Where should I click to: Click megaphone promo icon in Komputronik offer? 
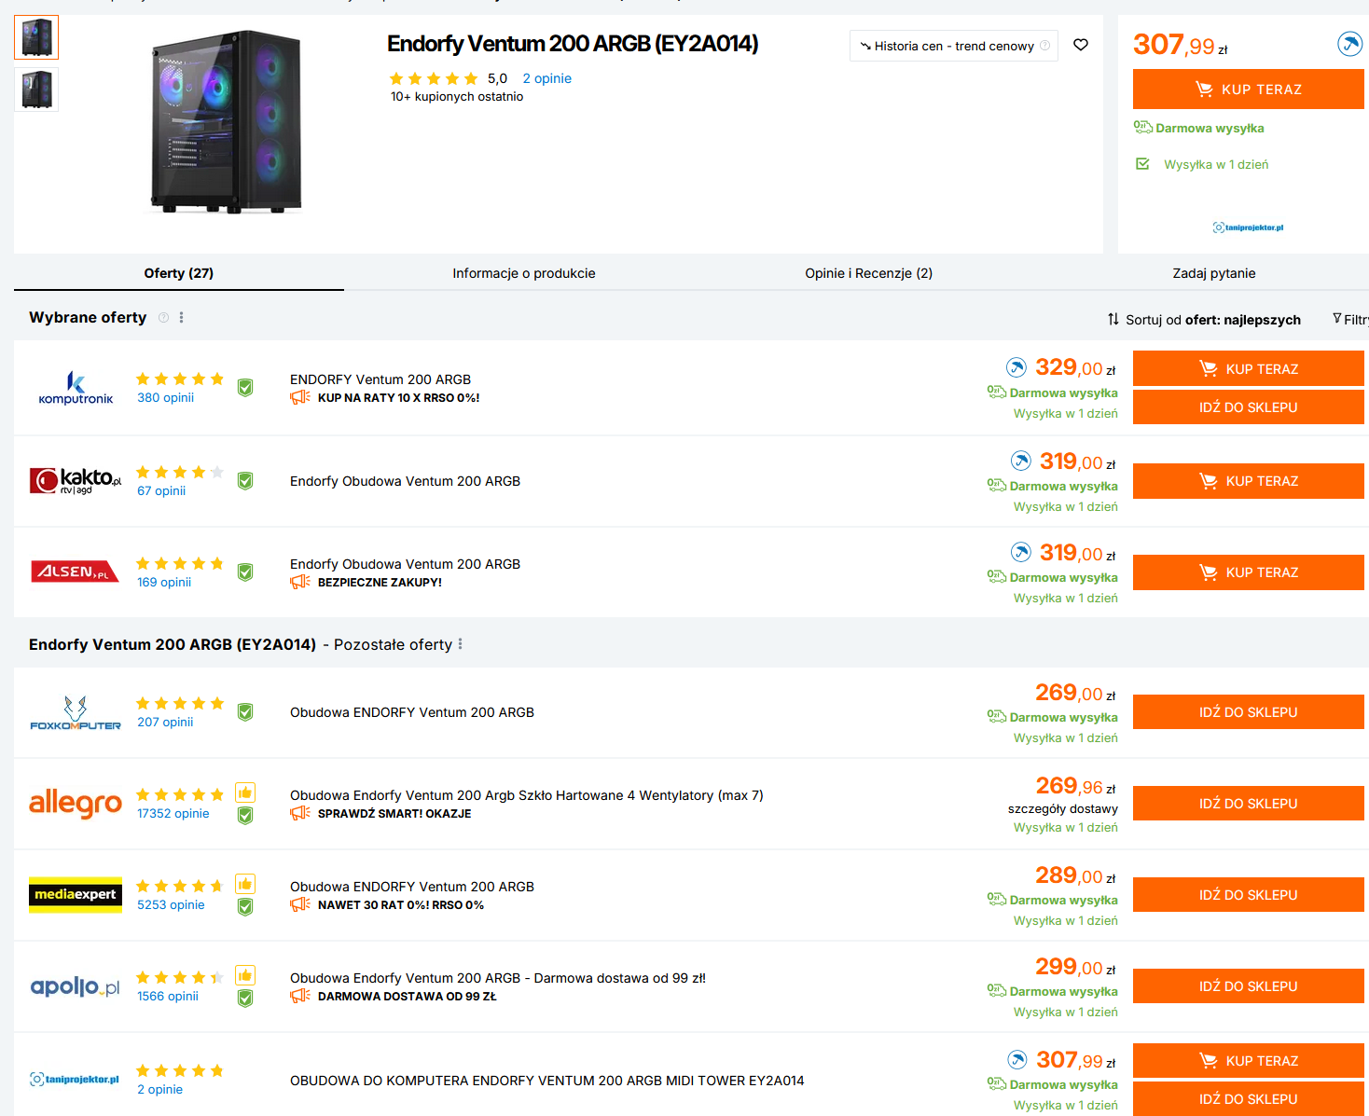[x=300, y=398]
